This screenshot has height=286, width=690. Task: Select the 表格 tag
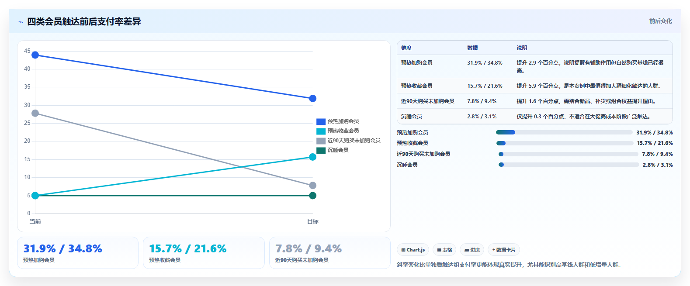444,250
